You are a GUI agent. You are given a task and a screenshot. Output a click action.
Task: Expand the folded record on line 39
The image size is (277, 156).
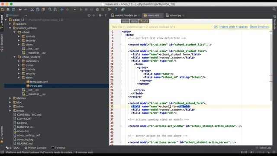[121, 126]
